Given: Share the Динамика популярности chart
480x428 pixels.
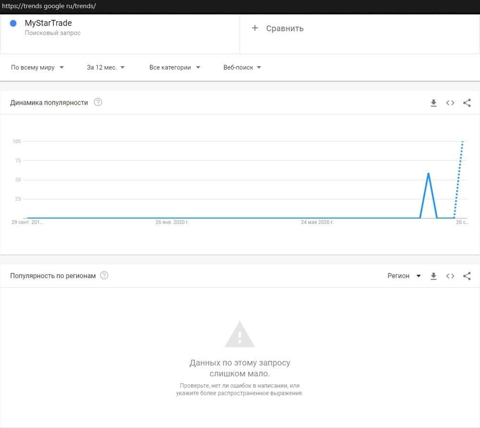Looking at the screenshot, I should (467, 103).
